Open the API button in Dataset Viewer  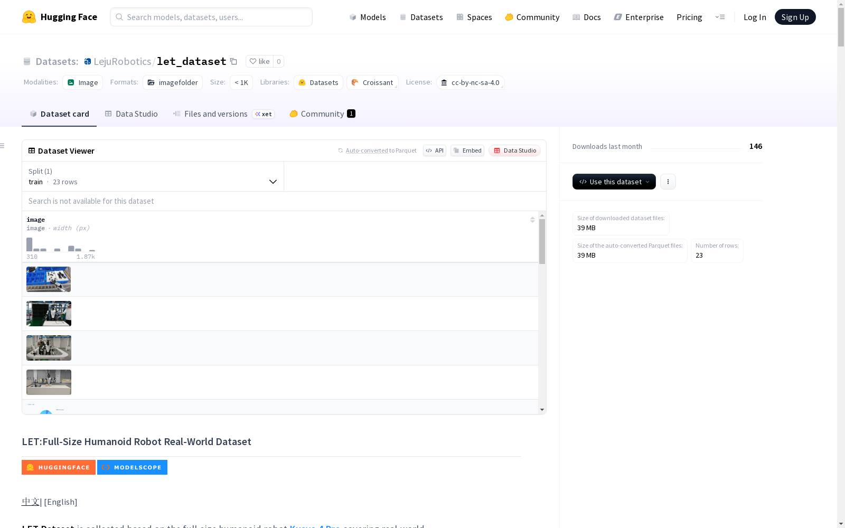point(435,150)
